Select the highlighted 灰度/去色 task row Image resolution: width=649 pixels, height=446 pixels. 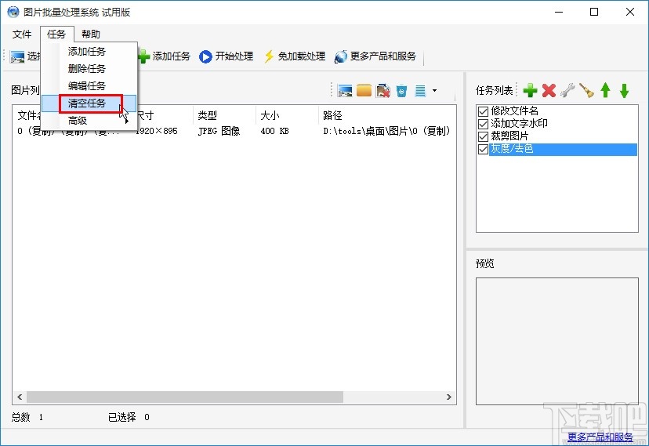563,149
